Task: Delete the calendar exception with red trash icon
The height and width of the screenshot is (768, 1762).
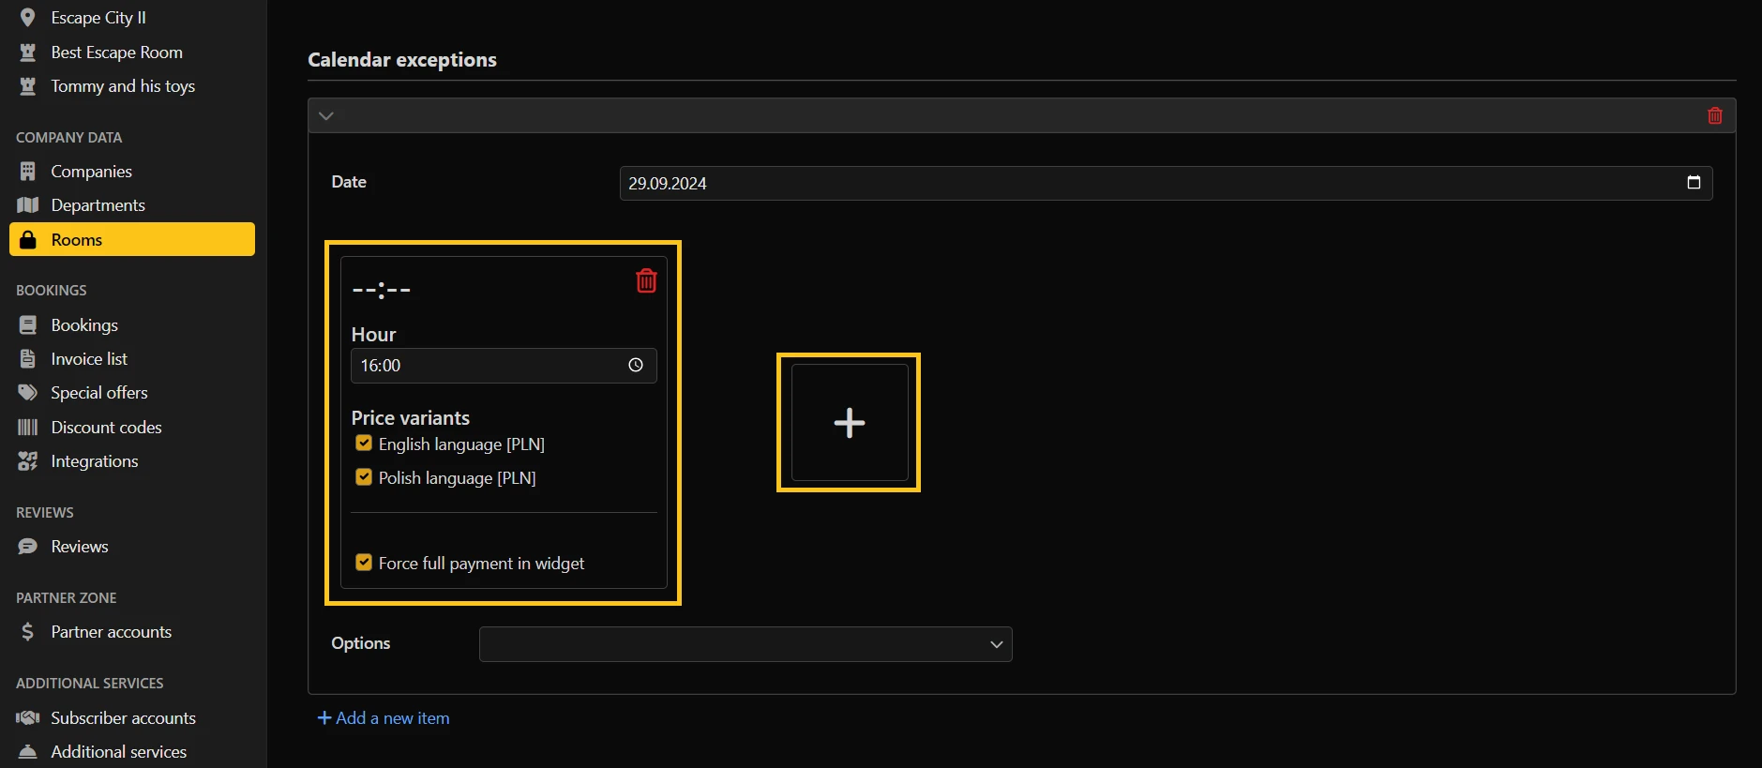Action: [1714, 115]
